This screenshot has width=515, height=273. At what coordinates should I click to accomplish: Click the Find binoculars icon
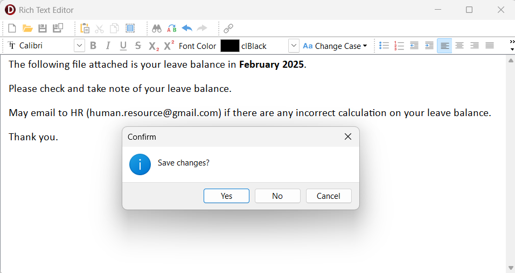(x=157, y=28)
